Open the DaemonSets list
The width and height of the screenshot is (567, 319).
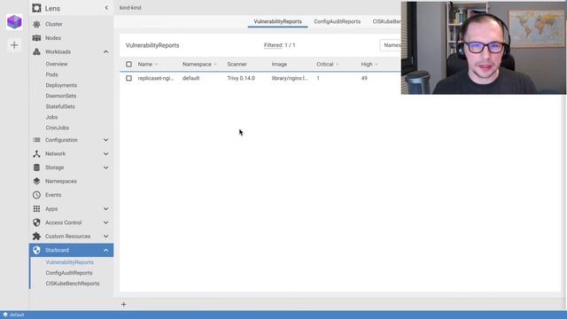coord(61,96)
